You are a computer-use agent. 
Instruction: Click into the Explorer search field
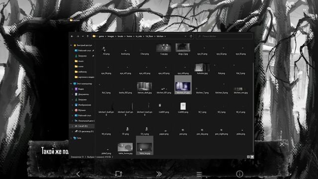(x=224, y=36)
